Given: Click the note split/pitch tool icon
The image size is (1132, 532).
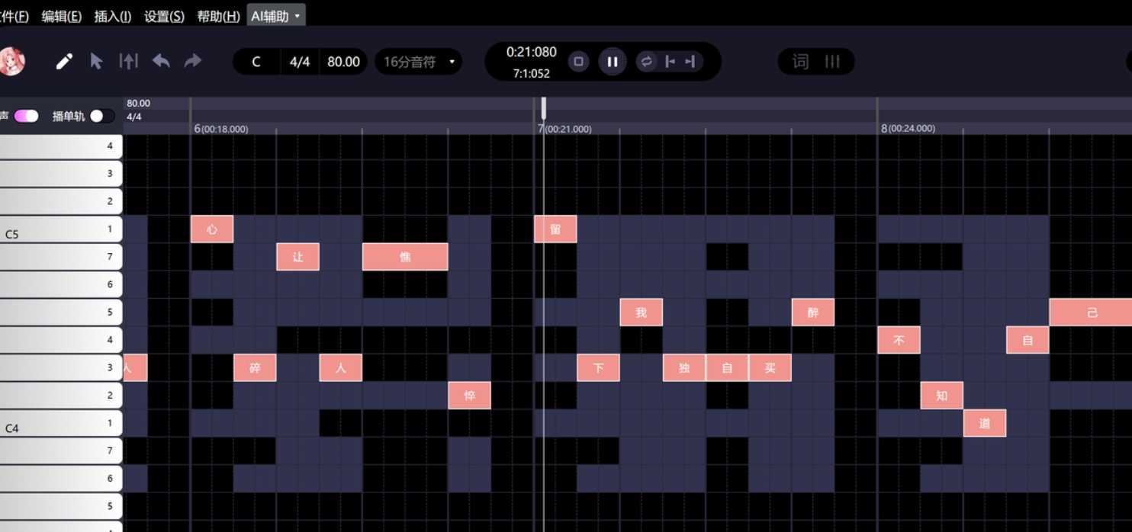Looking at the screenshot, I should click(128, 62).
